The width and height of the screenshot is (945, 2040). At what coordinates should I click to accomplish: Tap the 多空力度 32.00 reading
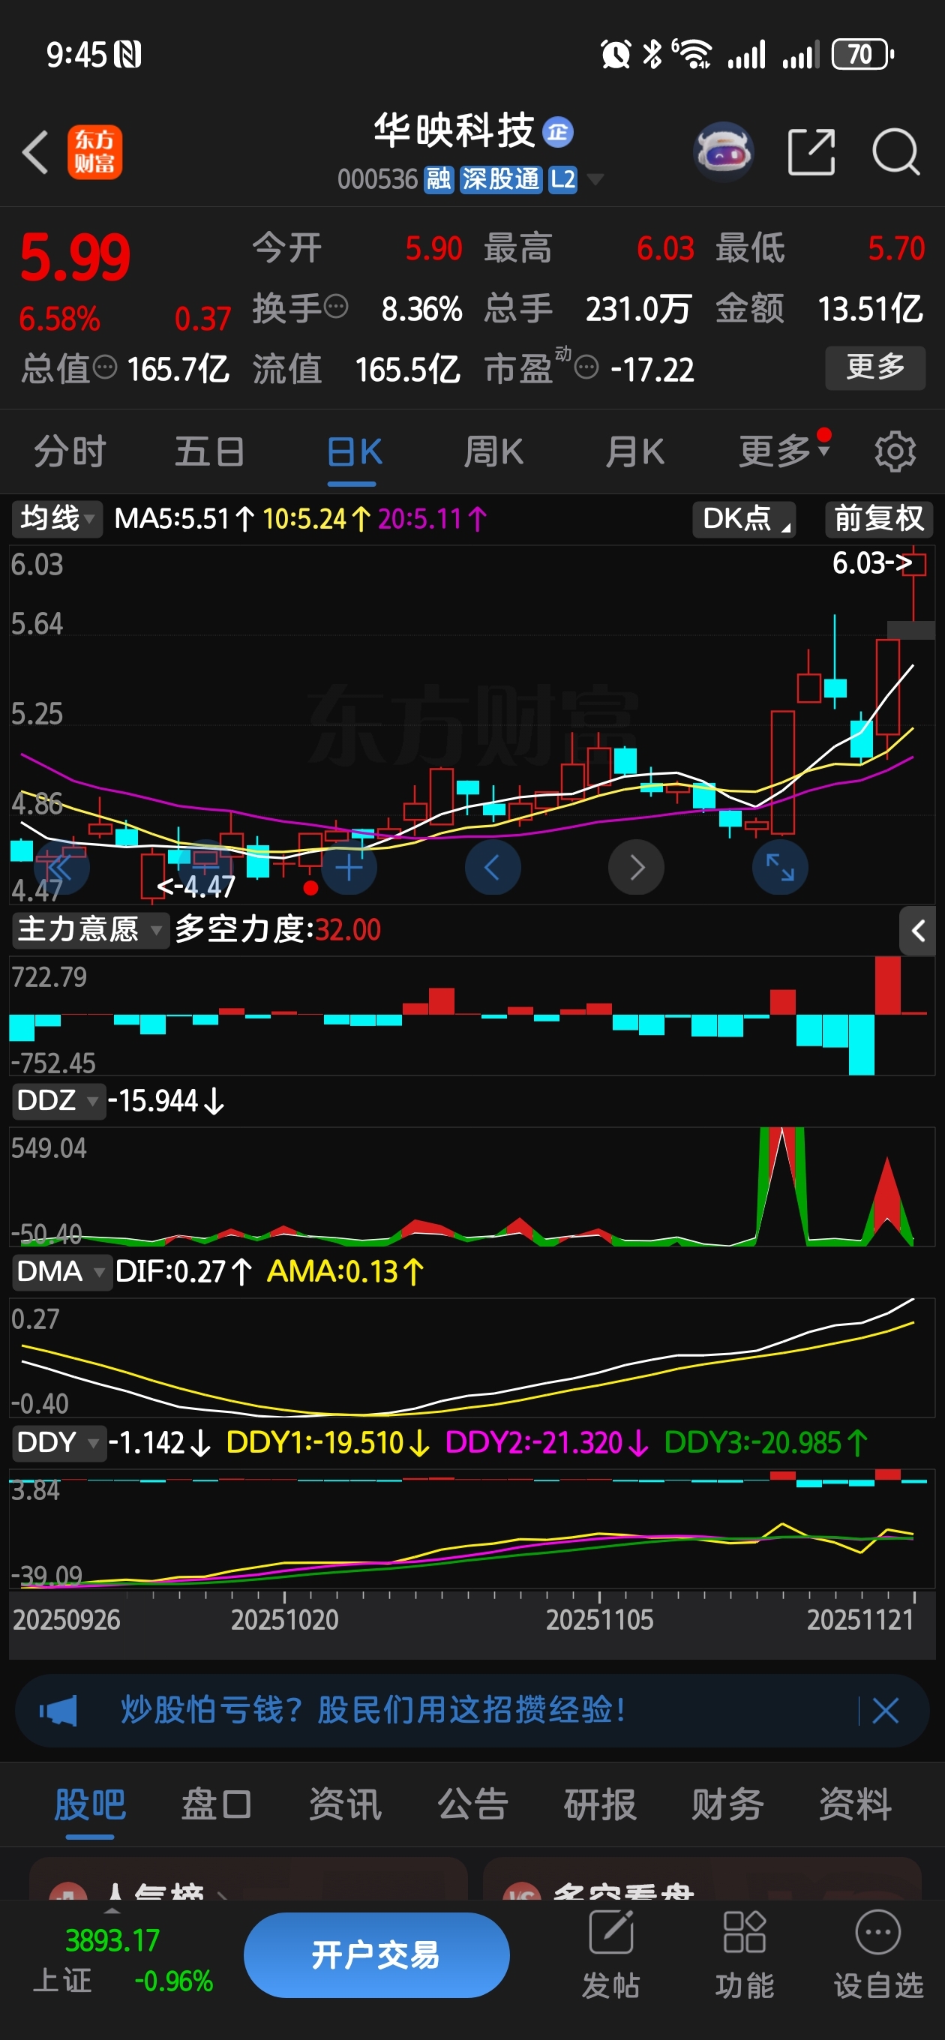(x=277, y=930)
